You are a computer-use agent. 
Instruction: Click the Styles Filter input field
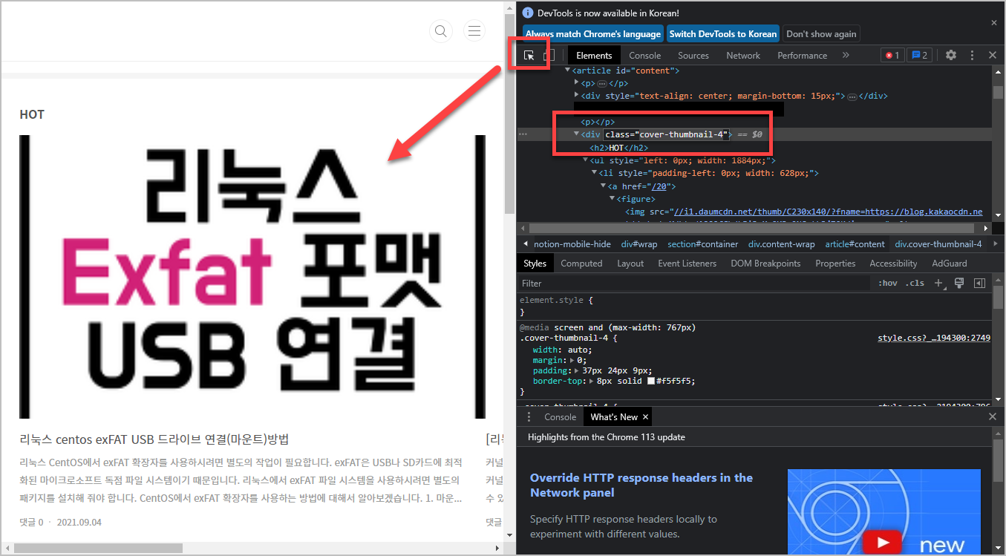tap(694, 283)
